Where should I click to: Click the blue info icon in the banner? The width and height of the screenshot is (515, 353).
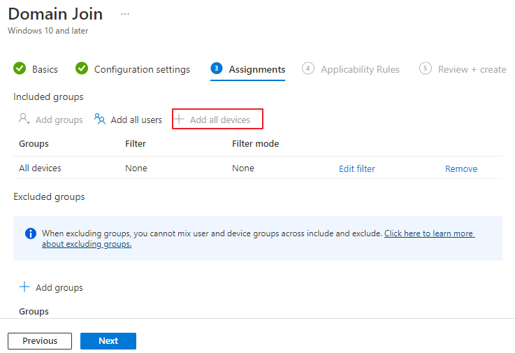point(31,233)
